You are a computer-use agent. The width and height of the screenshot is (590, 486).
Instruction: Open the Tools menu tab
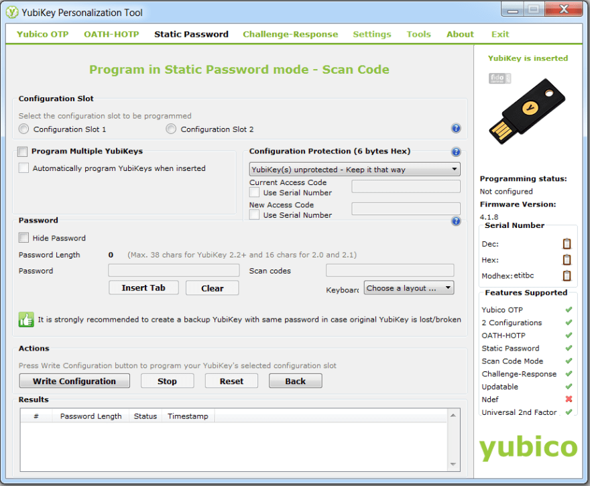pyautogui.click(x=419, y=34)
